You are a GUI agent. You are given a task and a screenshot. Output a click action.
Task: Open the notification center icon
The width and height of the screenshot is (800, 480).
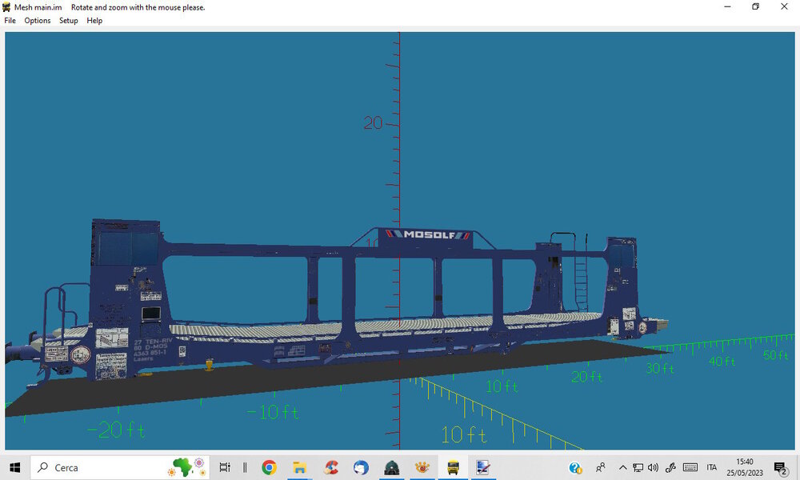tap(781, 468)
